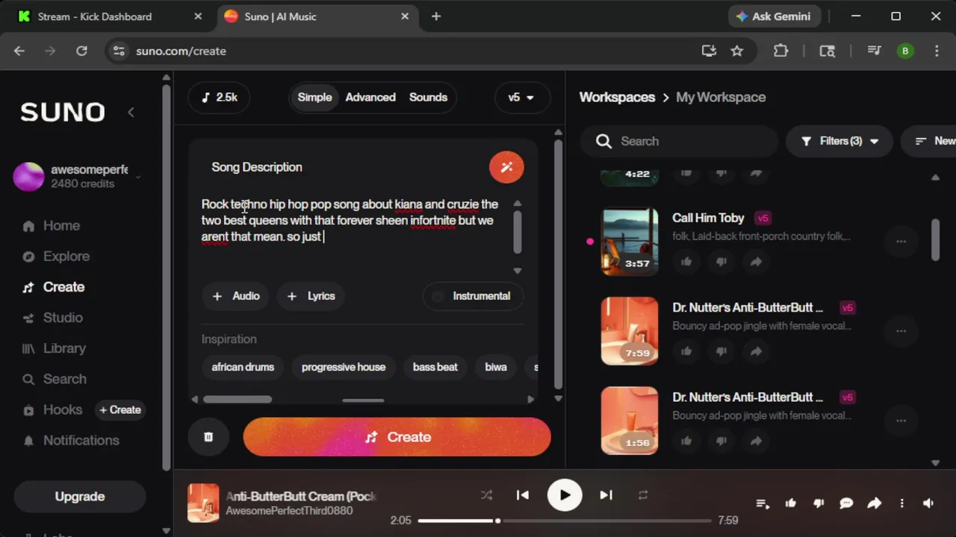Switch to Advanced mode tab
This screenshot has width=956, height=537.
tap(370, 97)
